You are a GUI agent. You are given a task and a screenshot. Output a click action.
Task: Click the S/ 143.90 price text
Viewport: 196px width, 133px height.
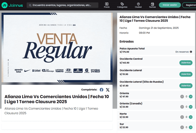pyautogui.click(x=124, y=63)
